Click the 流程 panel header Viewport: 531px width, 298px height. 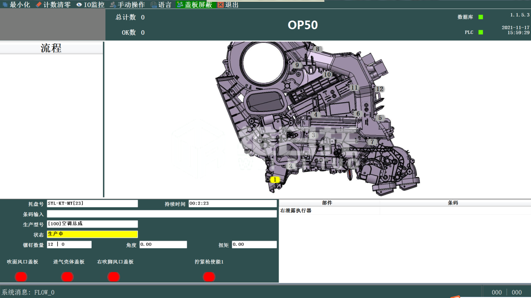pos(51,48)
